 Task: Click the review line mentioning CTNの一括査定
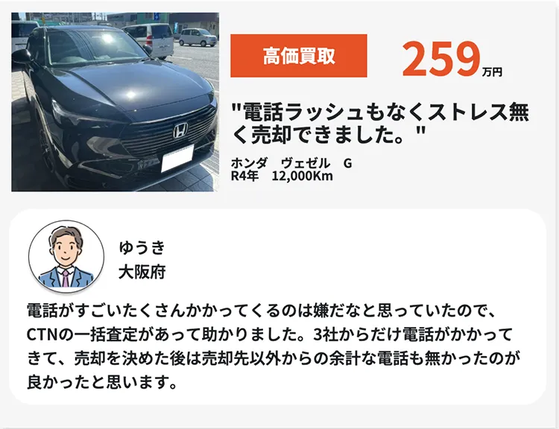pyautogui.click(x=270, y=334)
